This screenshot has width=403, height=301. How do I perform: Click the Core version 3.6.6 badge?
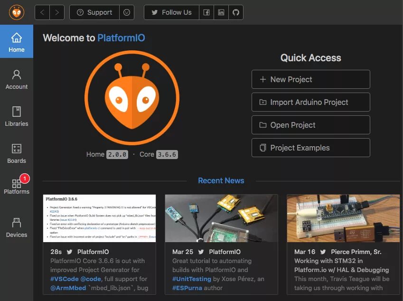coord(167,154)
